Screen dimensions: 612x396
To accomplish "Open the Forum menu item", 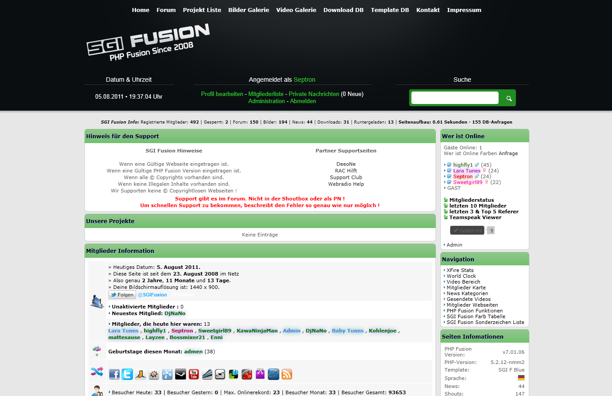I will tap(166, 10).
